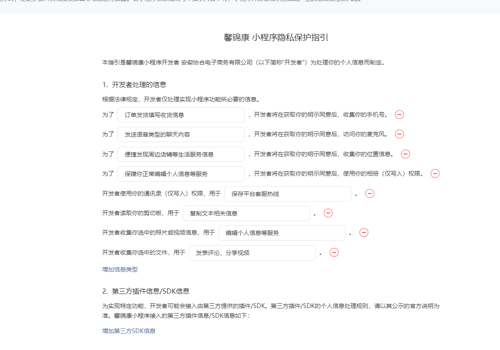500x350 pixels.
Task: Edit the 发送语音类型的聊天内容 purpose field
Action: [181, 134]
